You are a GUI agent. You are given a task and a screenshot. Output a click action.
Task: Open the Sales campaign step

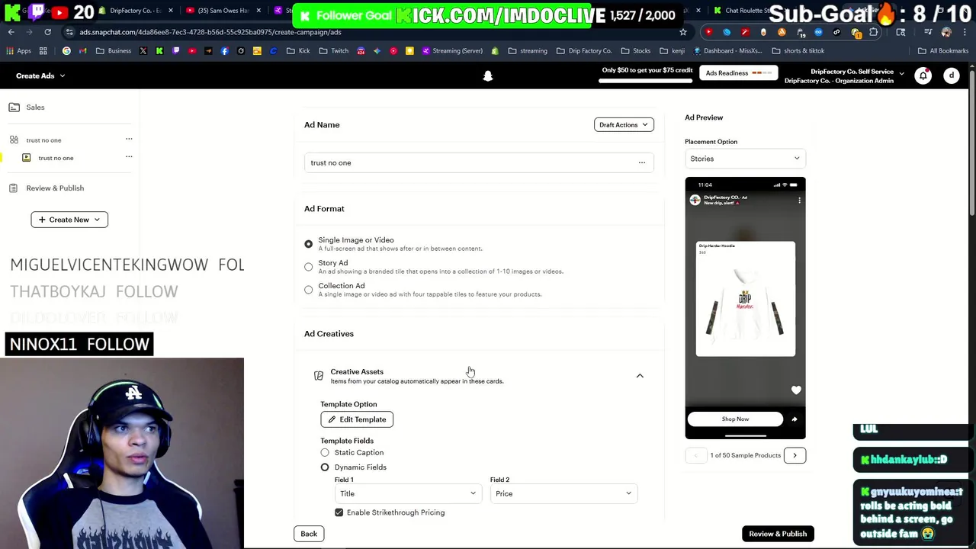tap(35, 108)
